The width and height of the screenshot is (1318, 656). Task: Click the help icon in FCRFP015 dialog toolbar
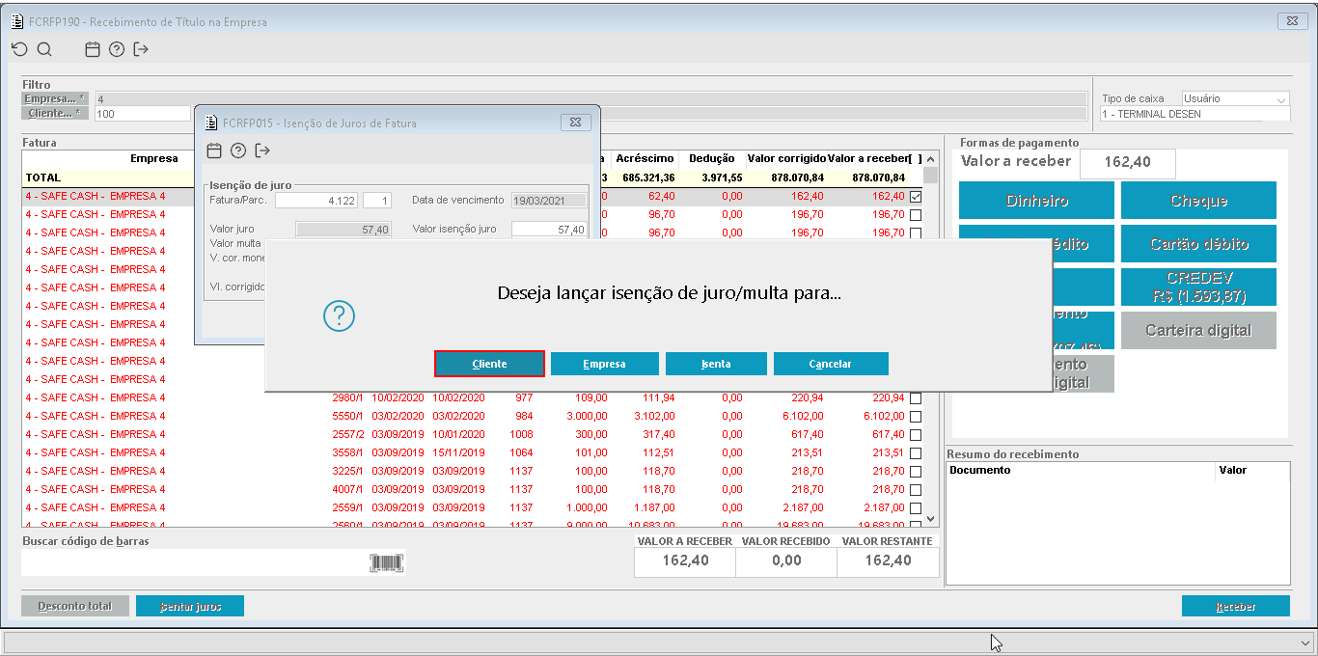[x=238, y=150]
